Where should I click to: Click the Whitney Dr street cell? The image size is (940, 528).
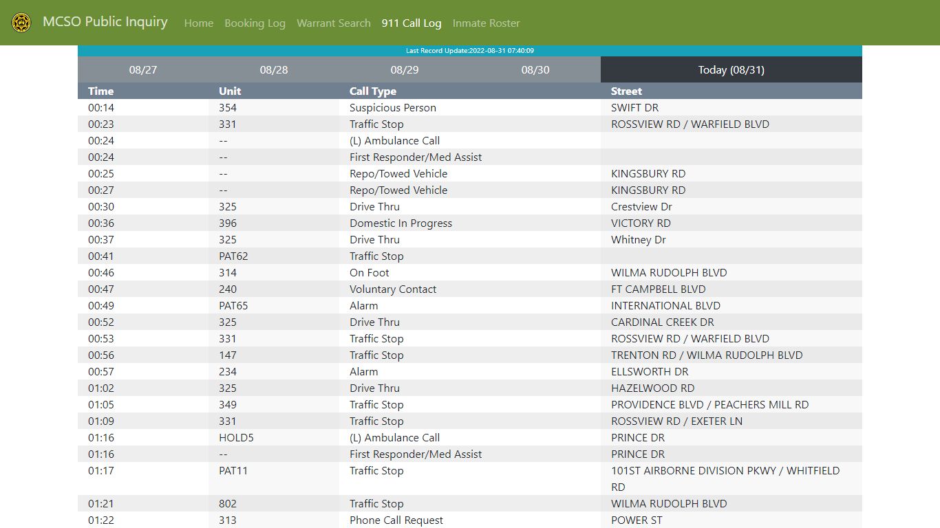click(731, 239)
